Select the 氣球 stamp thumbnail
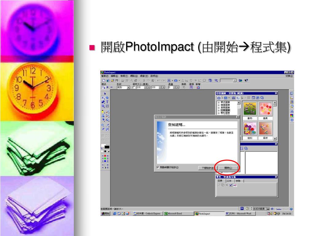 pos(265,128)
